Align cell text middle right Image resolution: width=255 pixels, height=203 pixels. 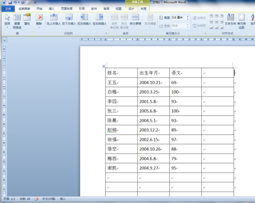[222, 22]
